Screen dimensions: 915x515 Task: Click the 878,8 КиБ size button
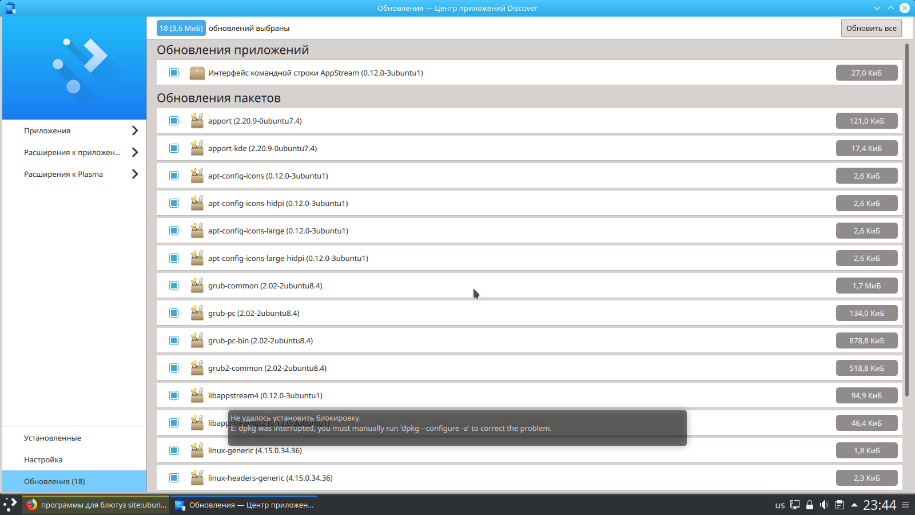coord(867,340)
